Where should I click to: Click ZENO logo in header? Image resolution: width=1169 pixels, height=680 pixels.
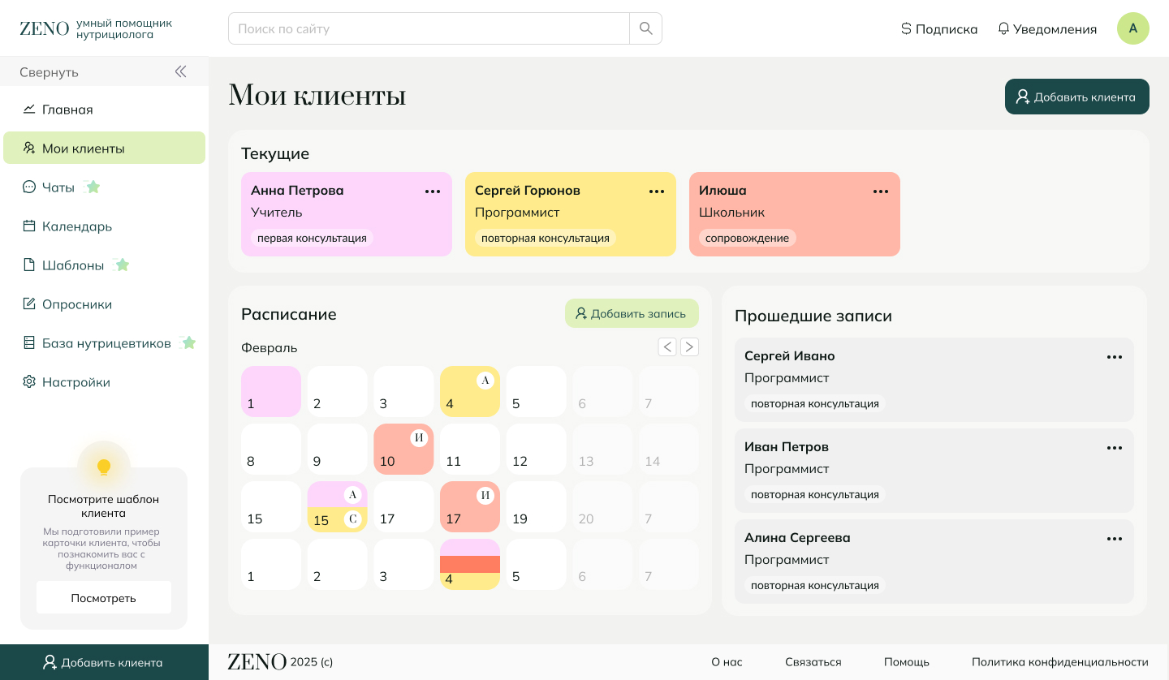coord(45,28)
